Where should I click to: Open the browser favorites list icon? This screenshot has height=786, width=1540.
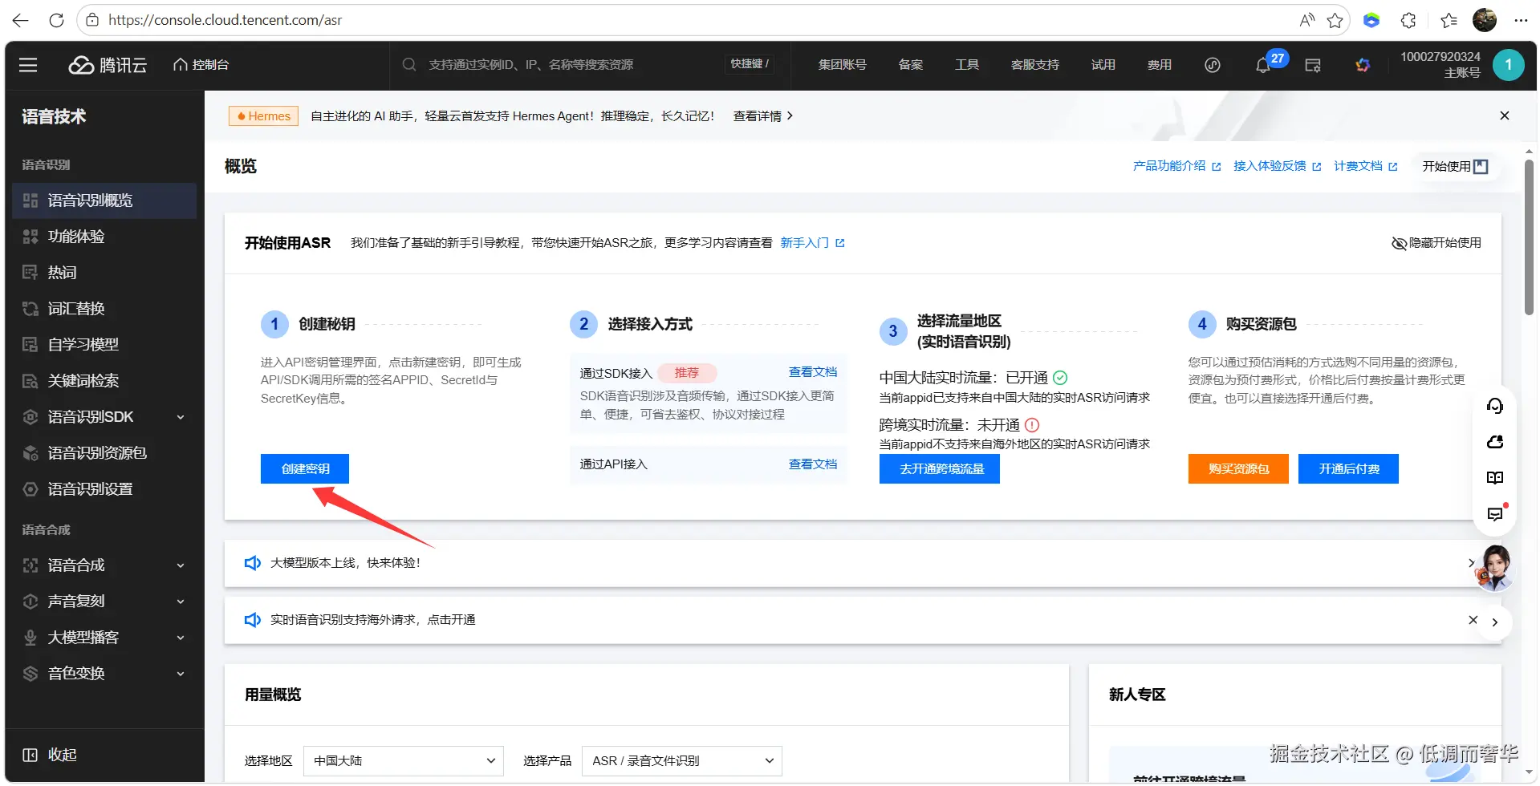(1449, 20)
